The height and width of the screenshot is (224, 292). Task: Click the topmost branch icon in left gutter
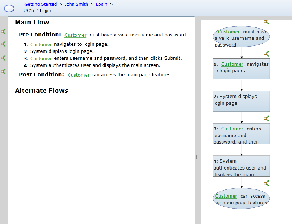[x=3, y=32]
